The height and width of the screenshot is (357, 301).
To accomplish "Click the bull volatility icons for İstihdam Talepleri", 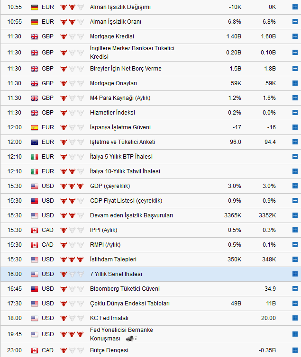I will point(72,259).
